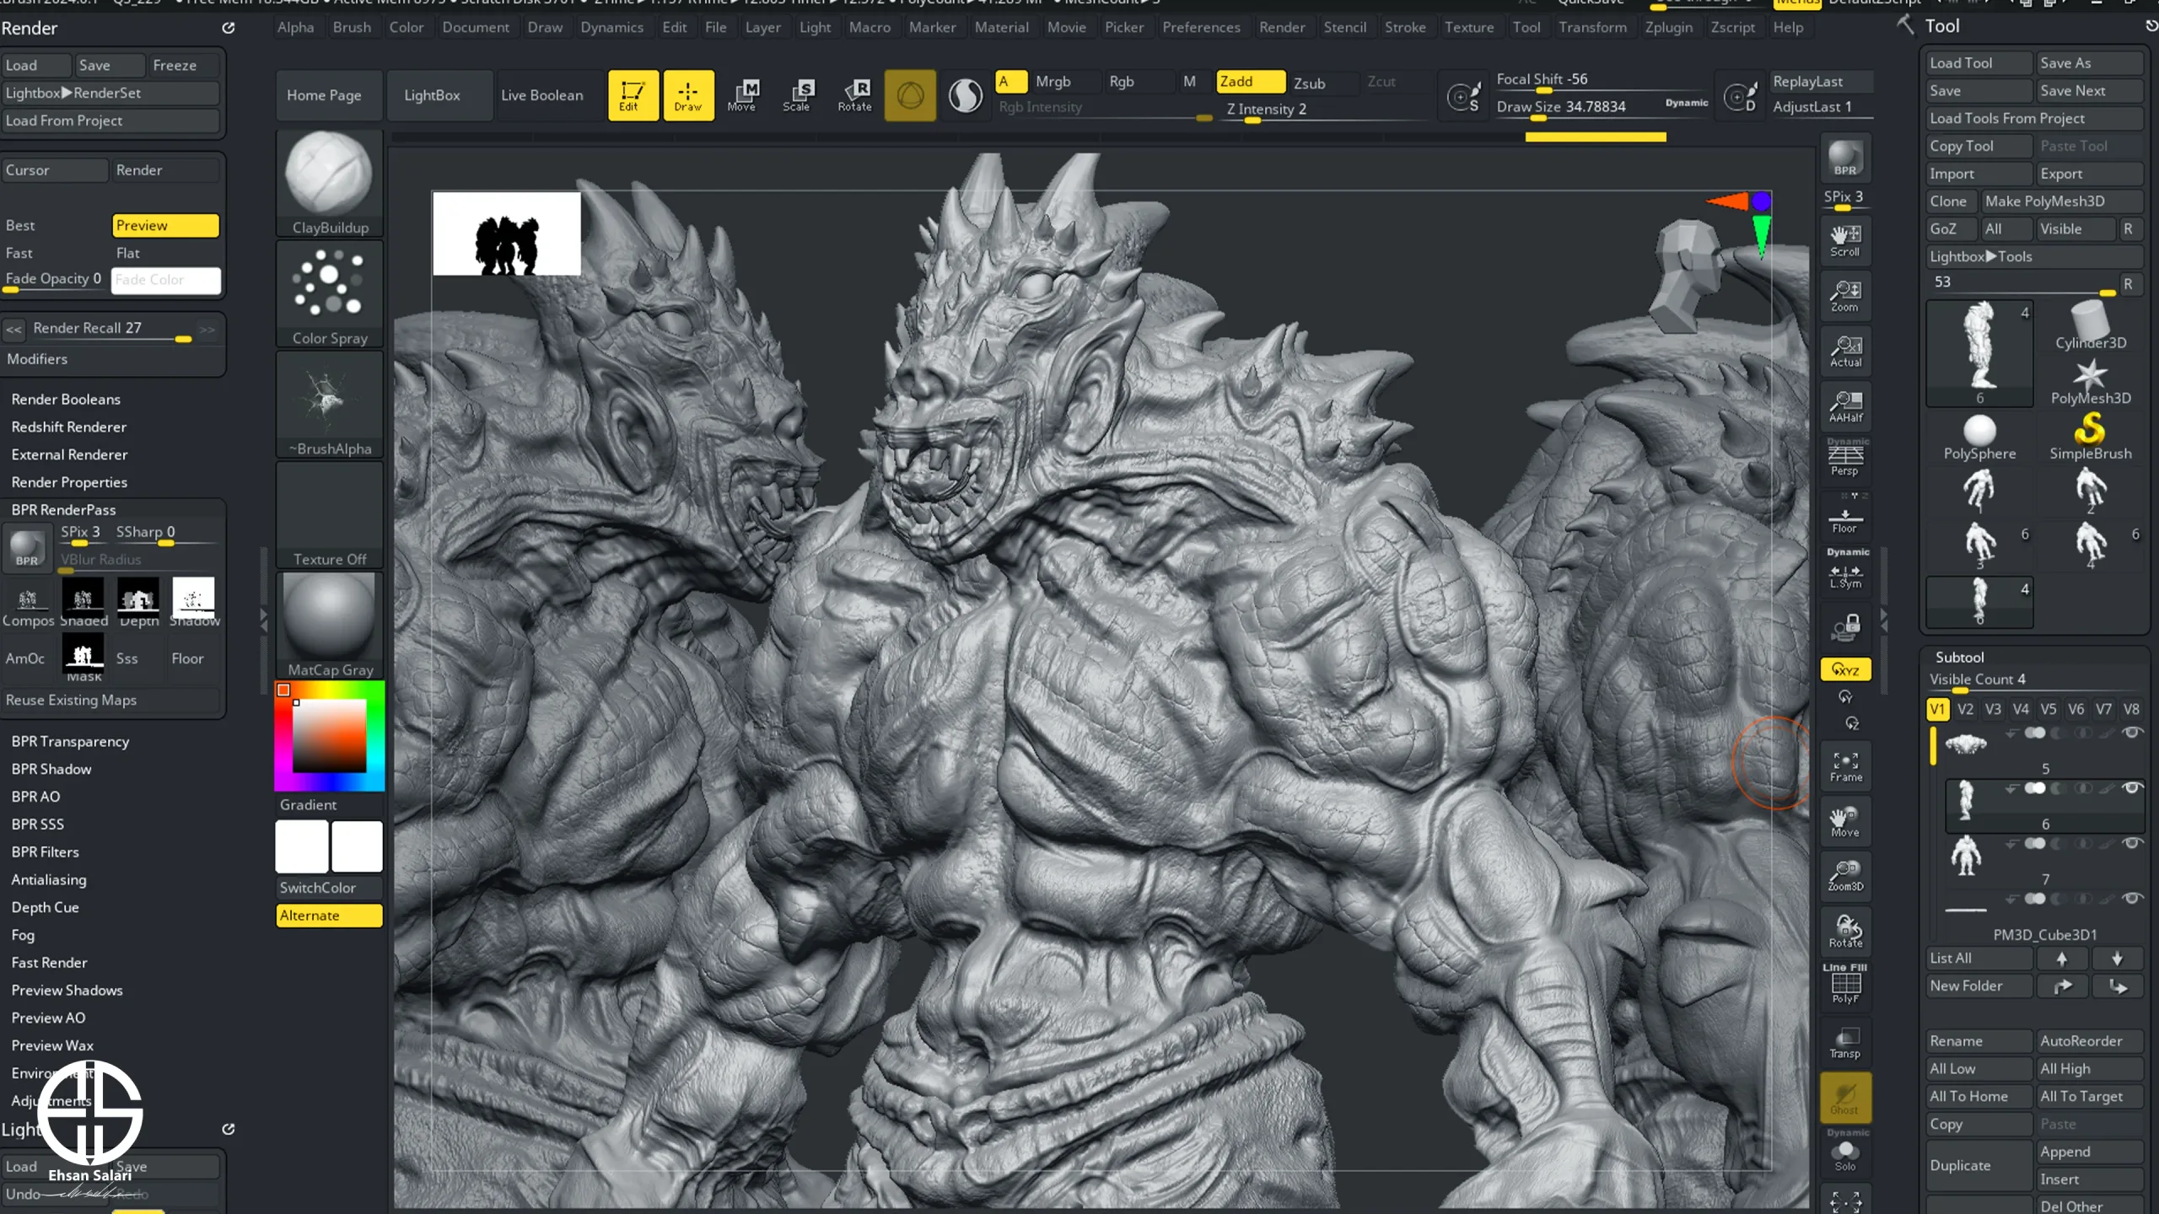Set canvas to Actual size
This screenshot has width=2159, height=1214.
[1845, 351]
